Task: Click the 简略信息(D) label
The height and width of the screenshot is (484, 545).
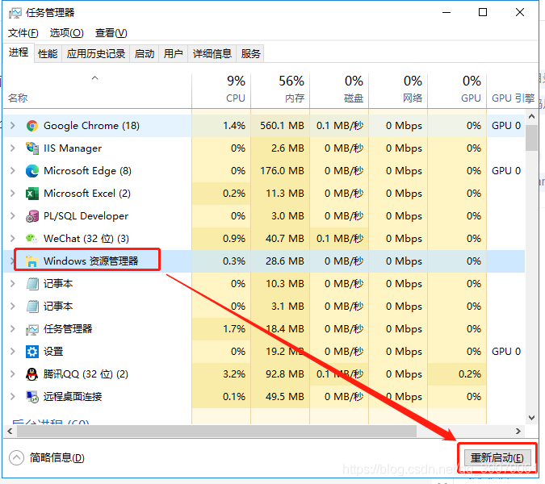Action: click(57, 457)
